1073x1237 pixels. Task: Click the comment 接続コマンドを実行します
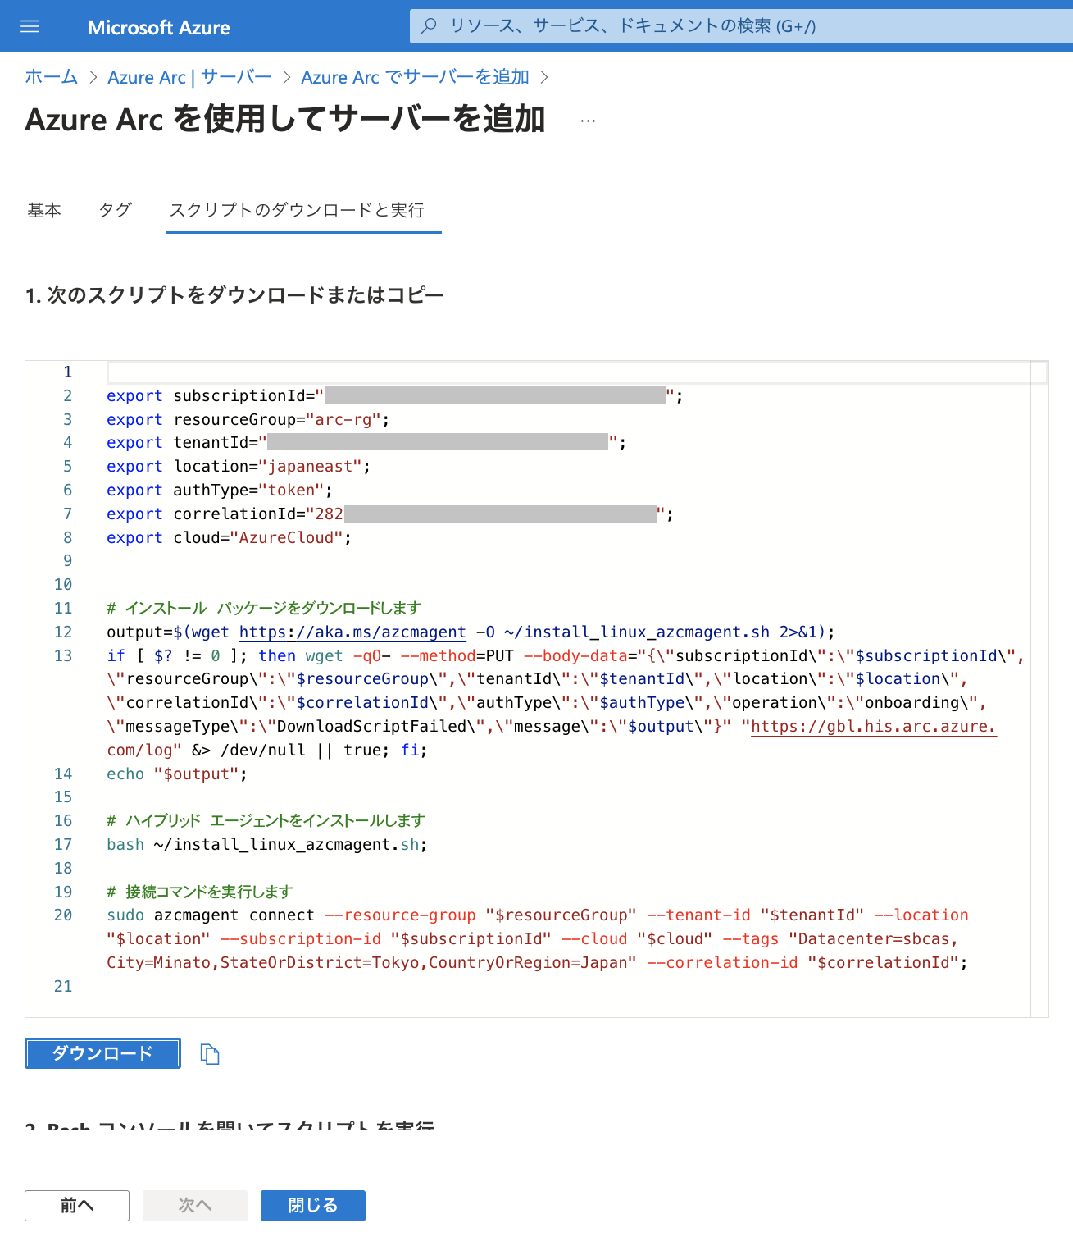(x=200, y=892)
